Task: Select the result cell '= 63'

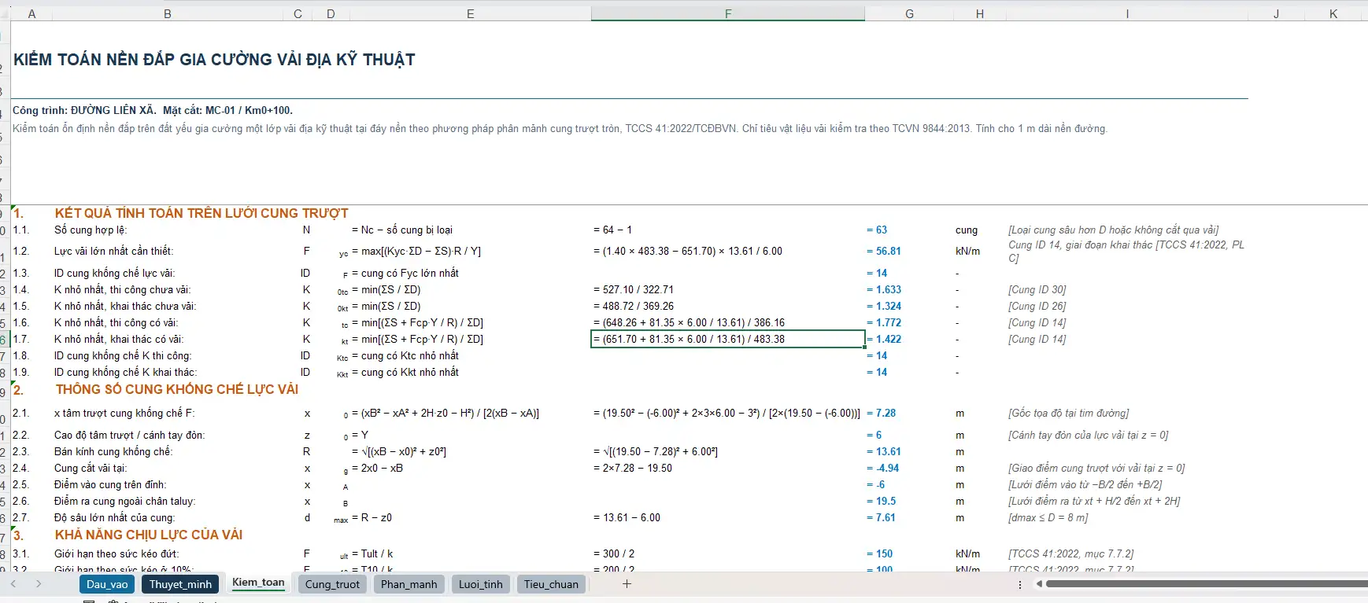Action: (x=877, y=230)
